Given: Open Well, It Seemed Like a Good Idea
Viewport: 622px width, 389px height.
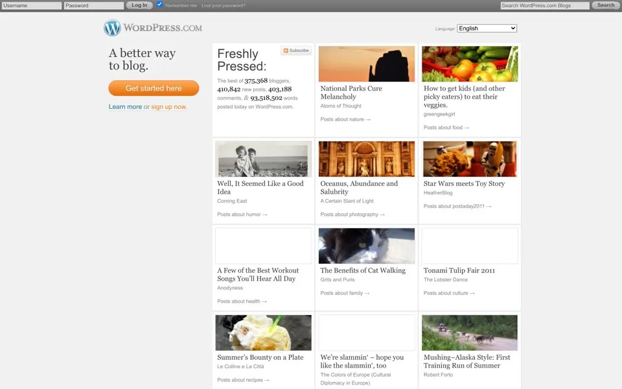Looking at the screenshot, I should pos(260,187).
